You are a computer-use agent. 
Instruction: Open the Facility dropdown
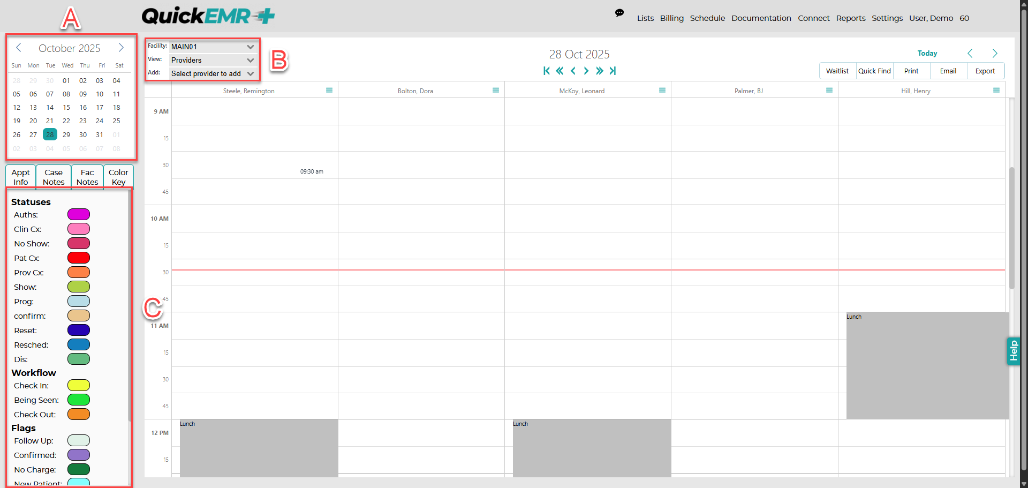click(x=213, y=47)
